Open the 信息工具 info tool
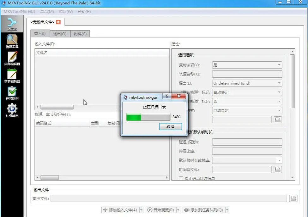 (12, 41)
